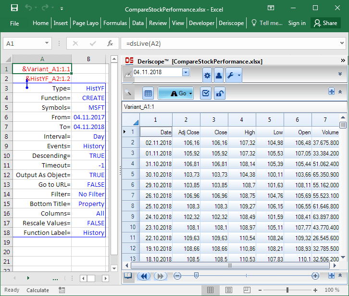Open the wrench tools dropdown arrow
This screenshot has height=296, width=349.
239,76
